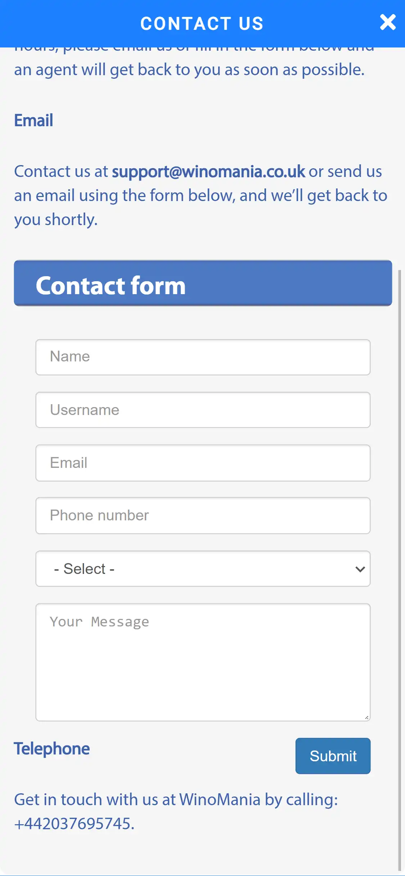The image size is (405, 876).
Task: Select the Email text box in form
Action: [x=203, y=463]
